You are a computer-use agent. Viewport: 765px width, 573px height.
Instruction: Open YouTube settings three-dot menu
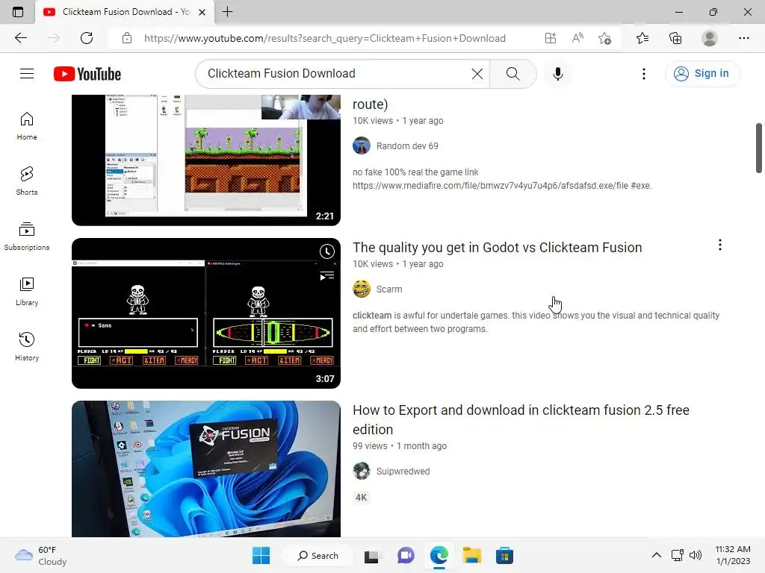(x=643, y=74)
